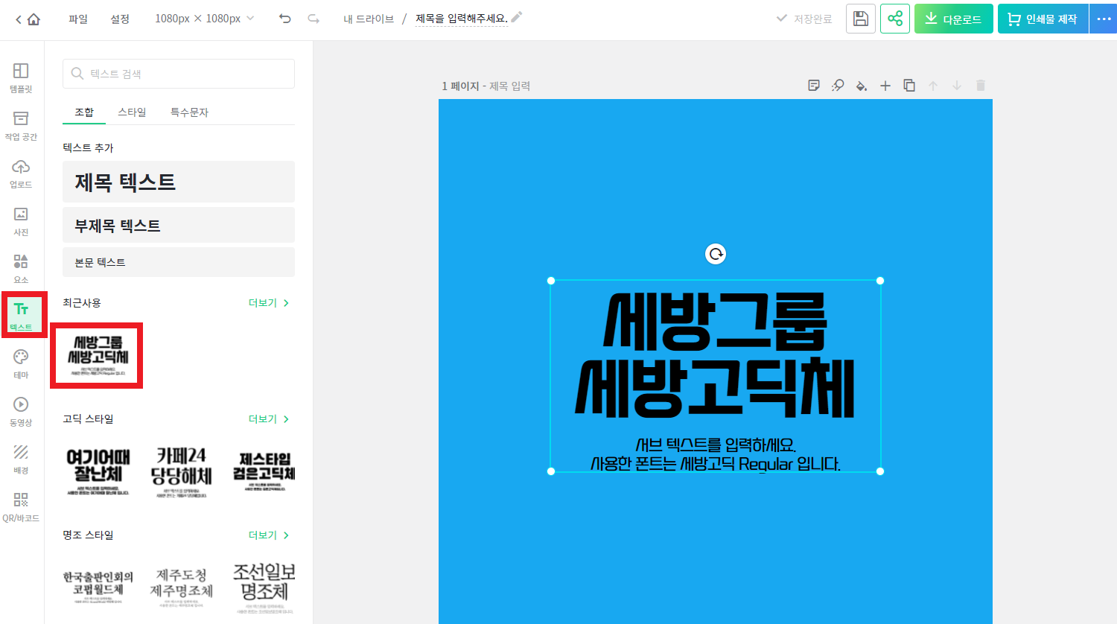Screen dimensions: 1117x624
Task: Click the page title 제목 입력 field
Action: 510,86
